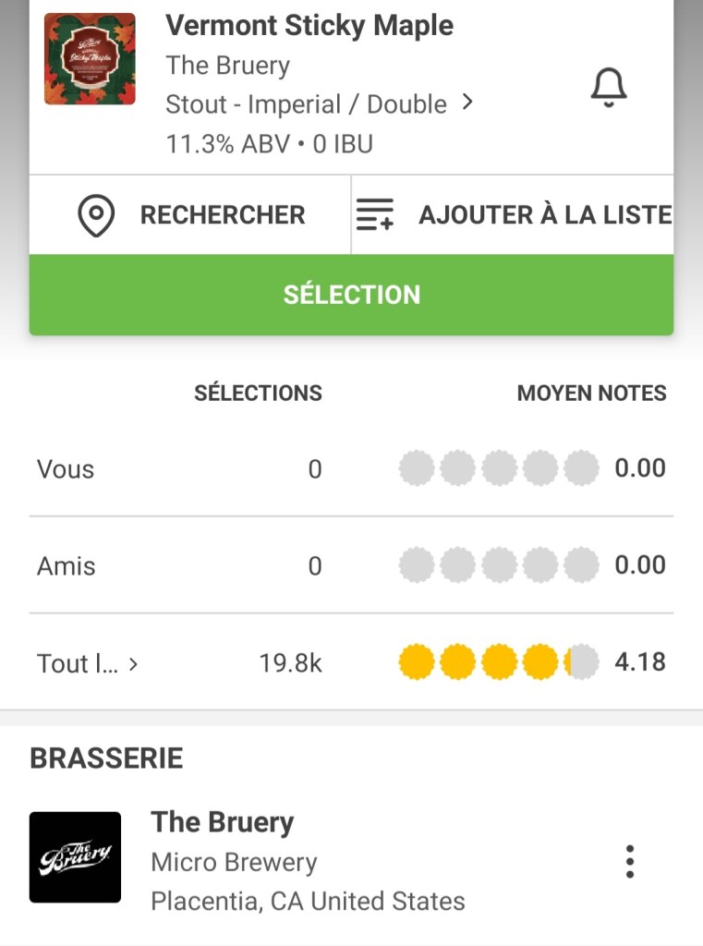Tap the location pin icon
Image resolution: width=703 pixels, height=946 pixels.
96,215
